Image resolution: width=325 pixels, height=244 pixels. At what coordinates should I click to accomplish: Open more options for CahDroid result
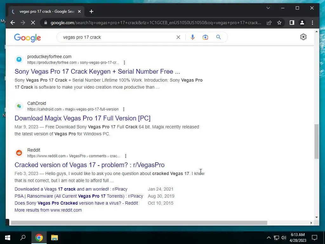click(123, 109)
